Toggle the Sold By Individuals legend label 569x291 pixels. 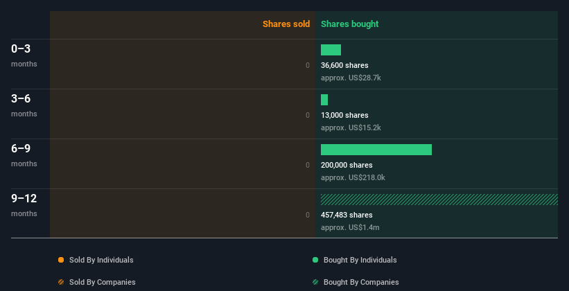(101, 260)
